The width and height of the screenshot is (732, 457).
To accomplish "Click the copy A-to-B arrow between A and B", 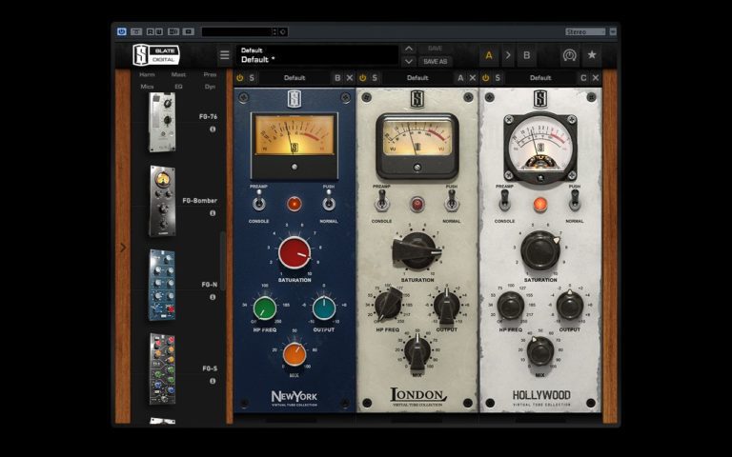I will 508,55.
